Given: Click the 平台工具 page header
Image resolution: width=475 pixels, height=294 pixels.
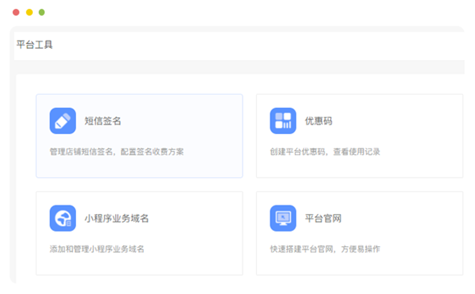Looking at the screenshot, I should tap(35, 45).
